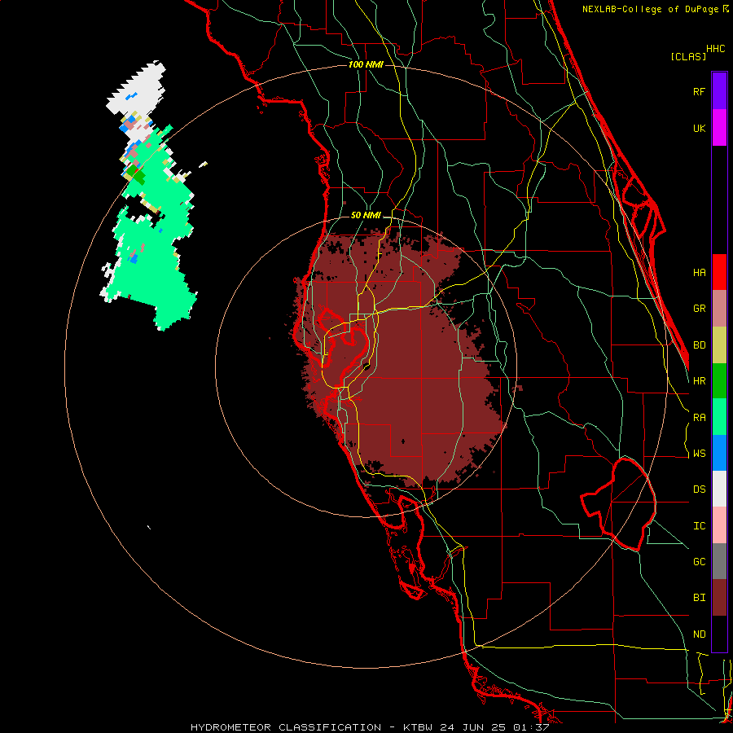Click the NEXLAB-College of DuPage credit text
The height and width of the screenshot is (733, 733).
pyautogui.click(x=655, y=9)
